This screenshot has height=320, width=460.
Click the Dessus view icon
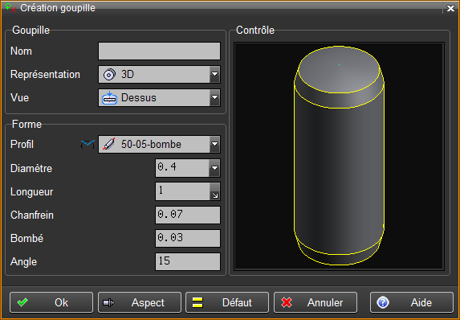click(x=109, y=98)
